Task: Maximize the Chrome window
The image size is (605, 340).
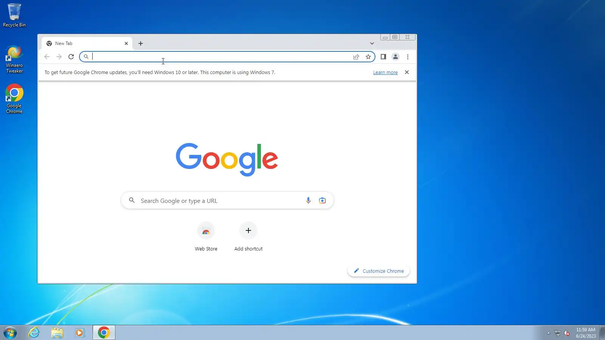Action: (395, 37)
